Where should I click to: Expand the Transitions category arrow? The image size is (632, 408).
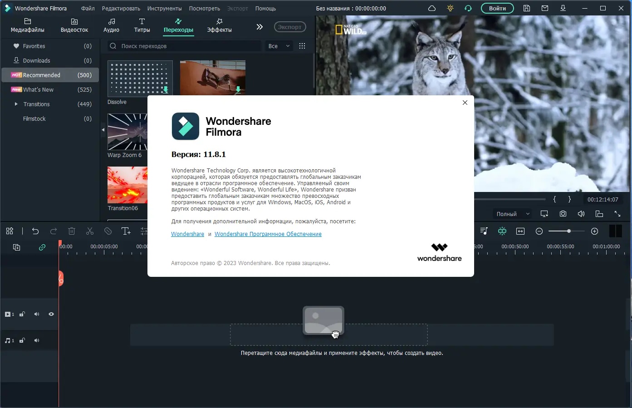[16, 104]
